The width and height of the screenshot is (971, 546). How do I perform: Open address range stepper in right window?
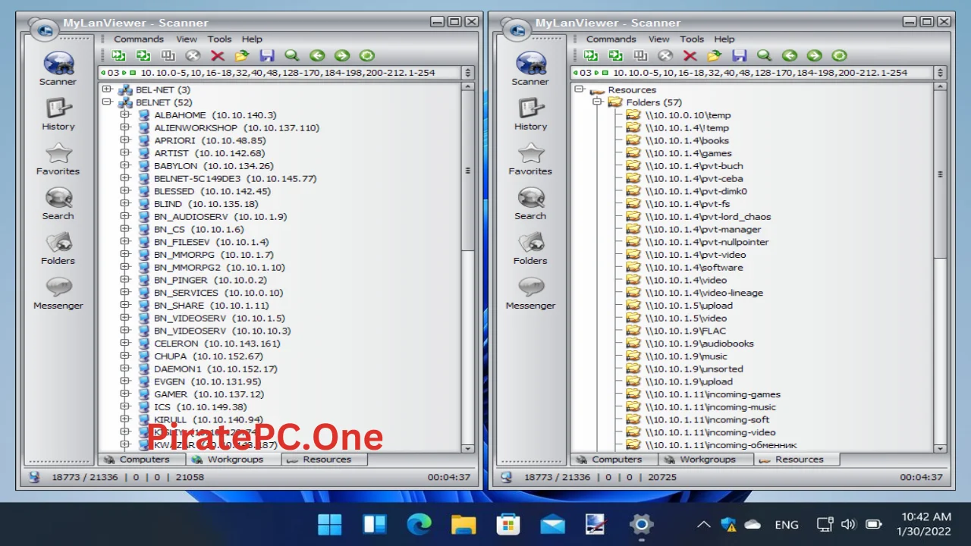tap(941, 73)
